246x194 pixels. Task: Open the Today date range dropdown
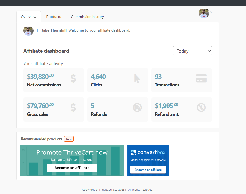tap(192, 51)
